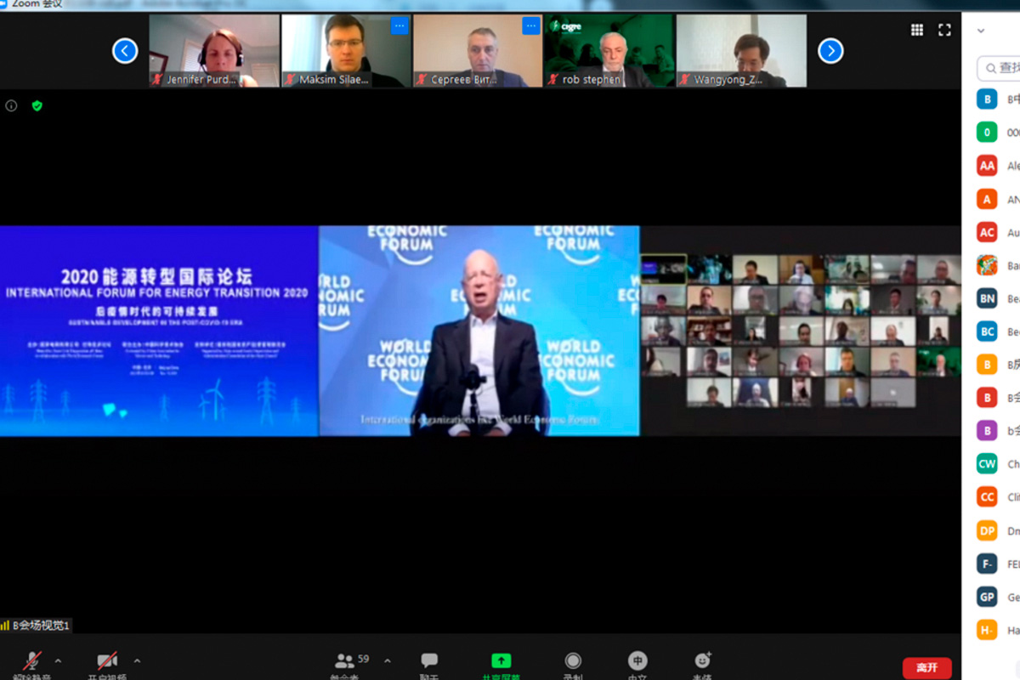This screenshot has height=680, width=1020.
Task: Select participant with AC avatar
Action: (x=987, y=232)
